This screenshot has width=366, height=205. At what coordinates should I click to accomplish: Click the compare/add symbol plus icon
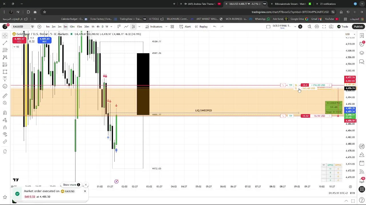(39, 26)
